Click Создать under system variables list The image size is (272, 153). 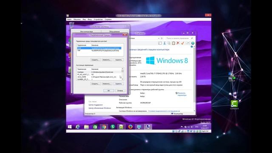[95, 84]
